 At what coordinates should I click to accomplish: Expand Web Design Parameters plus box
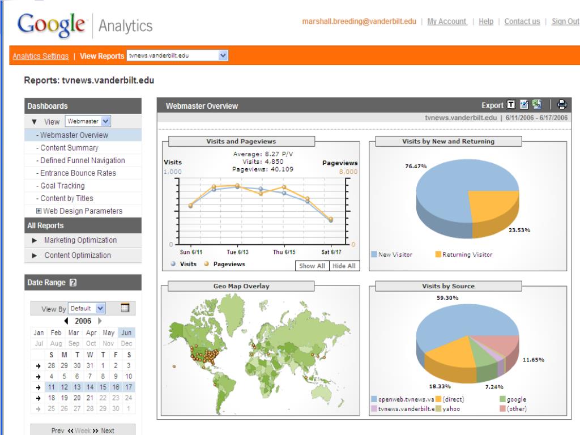tap(39, 211)
